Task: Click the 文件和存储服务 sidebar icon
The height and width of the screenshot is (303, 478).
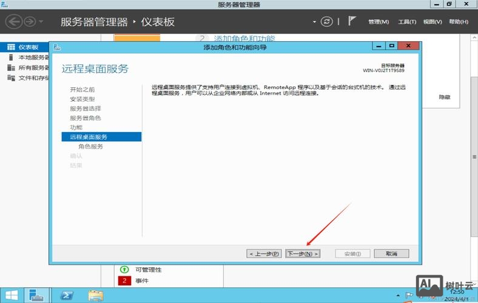Action: 11,78
